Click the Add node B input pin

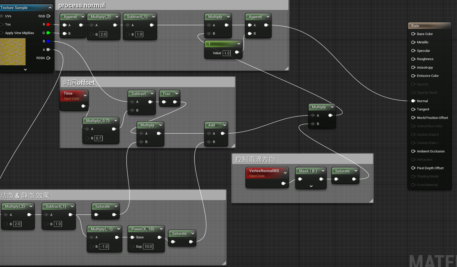(209, 142)
